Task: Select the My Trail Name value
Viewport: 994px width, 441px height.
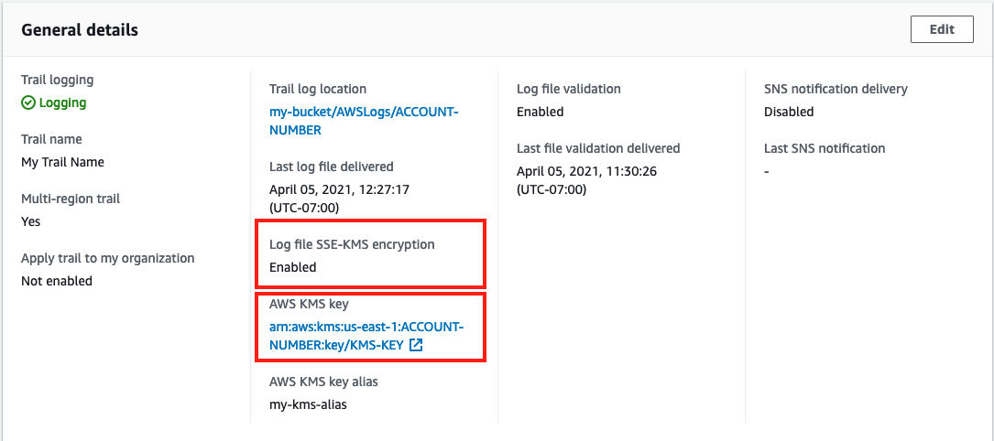Action: (x=63, y=162)
